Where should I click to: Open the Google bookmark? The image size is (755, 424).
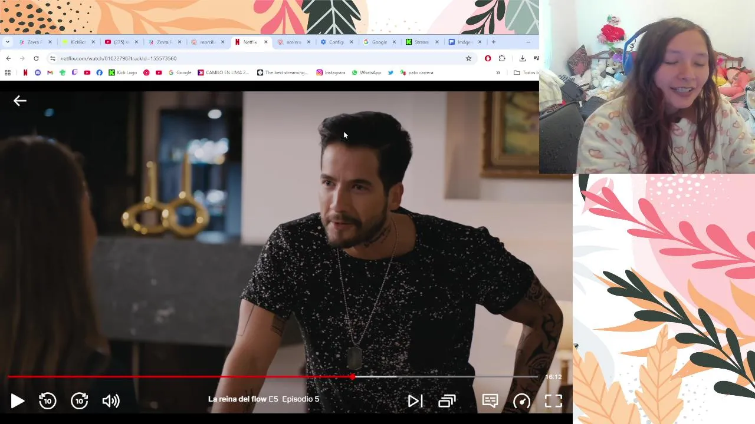[180, 72]
